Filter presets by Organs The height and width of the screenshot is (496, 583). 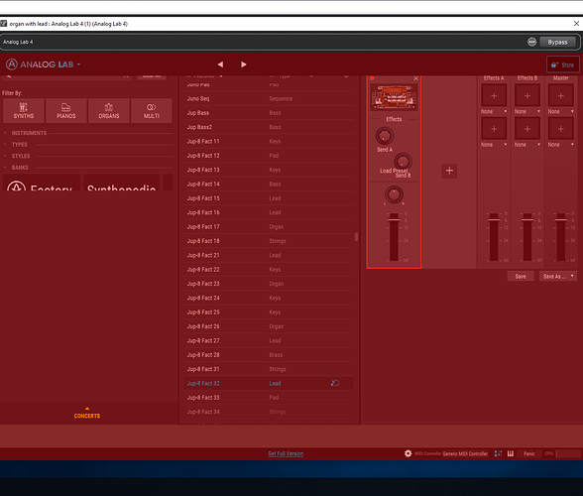click(x=109, y=111)
